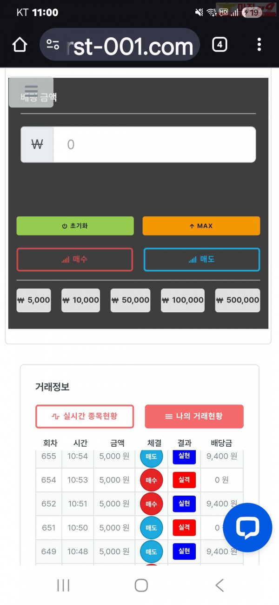Select the 매수 buy order toggle
The width and height of the screenshot is (279, 605).
[75, 259]
